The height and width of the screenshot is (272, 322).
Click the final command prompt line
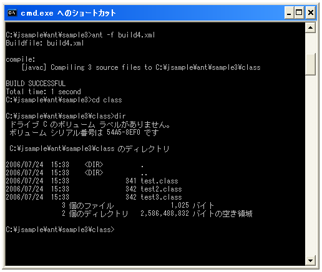tap(60, 230)
